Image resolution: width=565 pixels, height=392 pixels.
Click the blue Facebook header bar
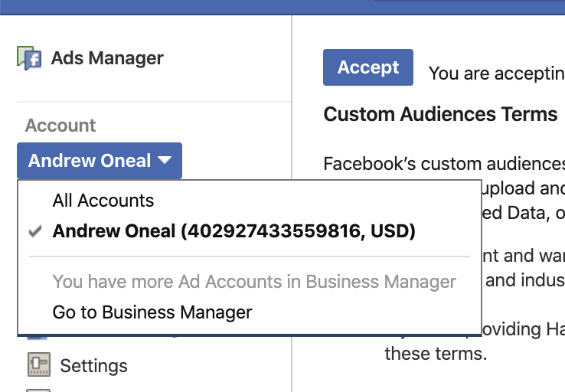point(282,7)
